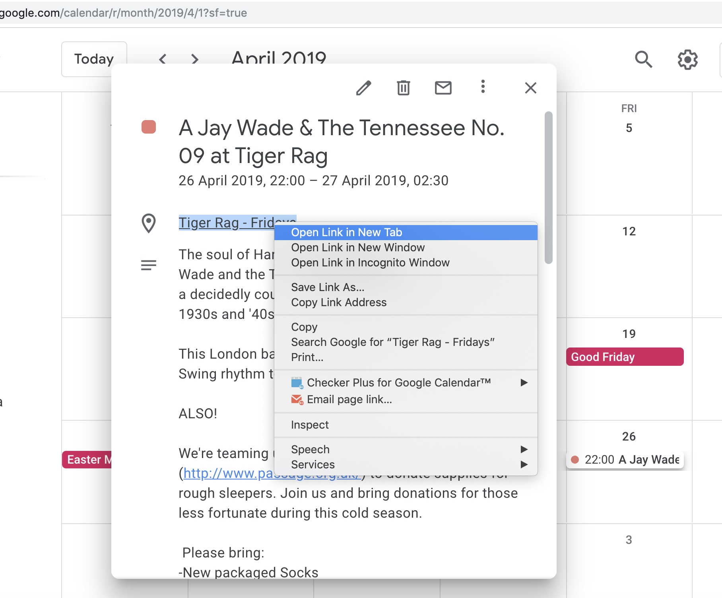Open the Good Friday event
Viewport: 722px width, 598px height.
tap(625, 357)
